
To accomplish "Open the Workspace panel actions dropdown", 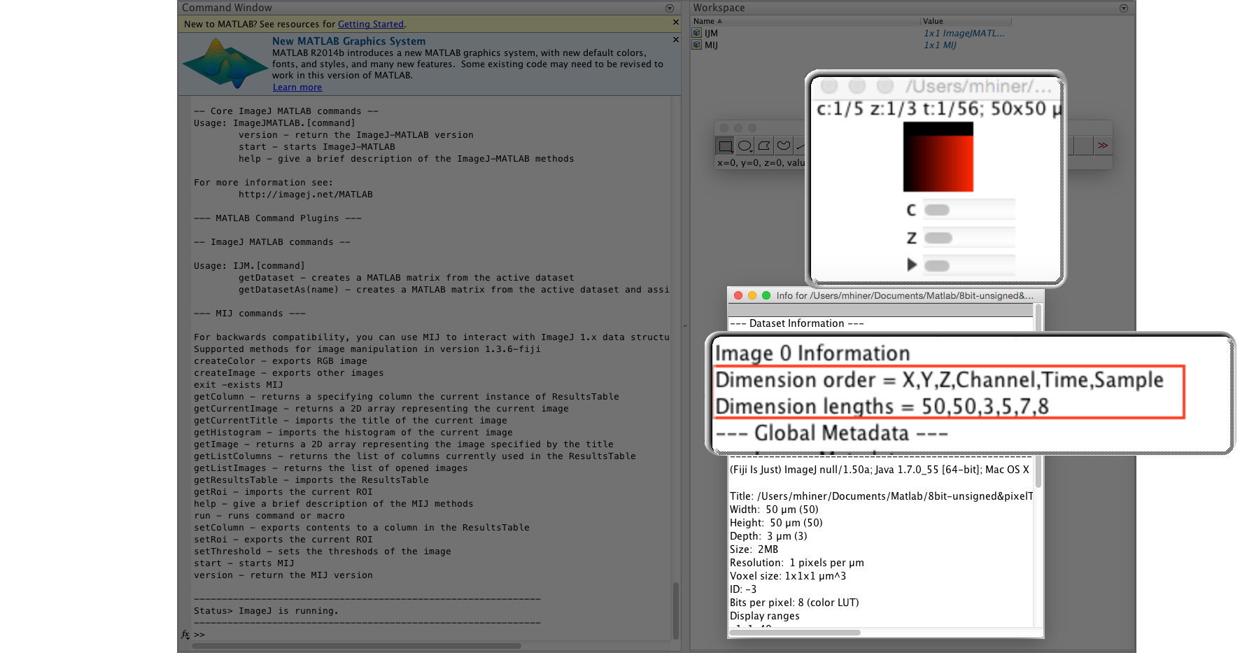I will pos(1124,8).
